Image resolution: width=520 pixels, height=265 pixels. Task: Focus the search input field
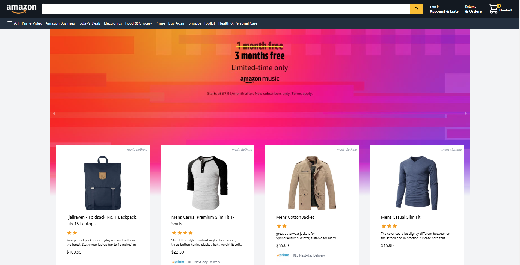(226, 9)
